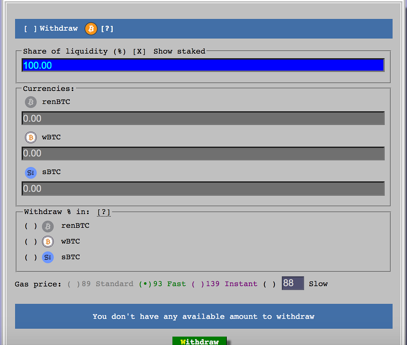
Task: Click the 'Withdraw' title text in header
Action: (x=59, y=28)
